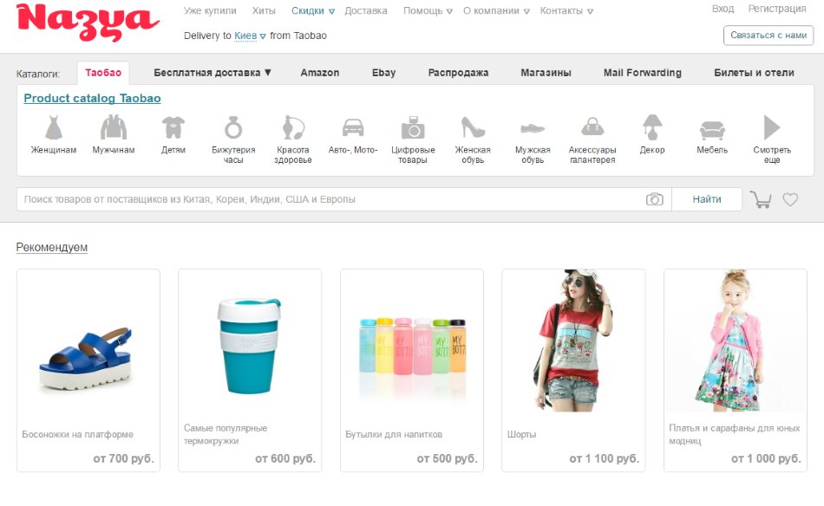Click Смотреть еще arrow icon
The height and width of the screenshot is (506, 824).
pyautogui.click(x=771, y=127)
